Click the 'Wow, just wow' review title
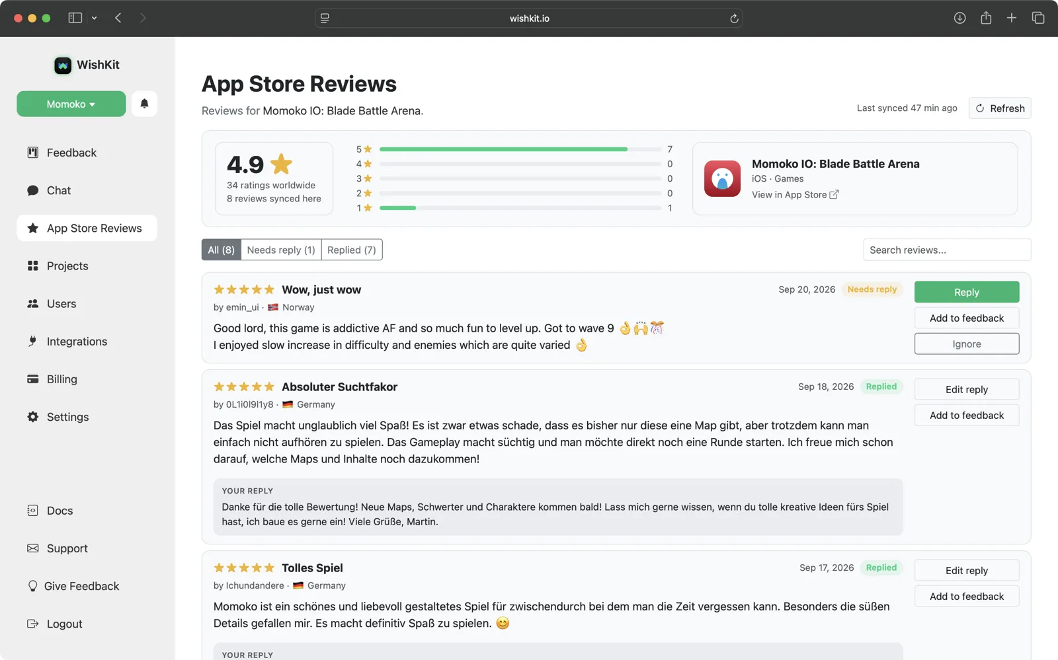 tap(321, 290)
